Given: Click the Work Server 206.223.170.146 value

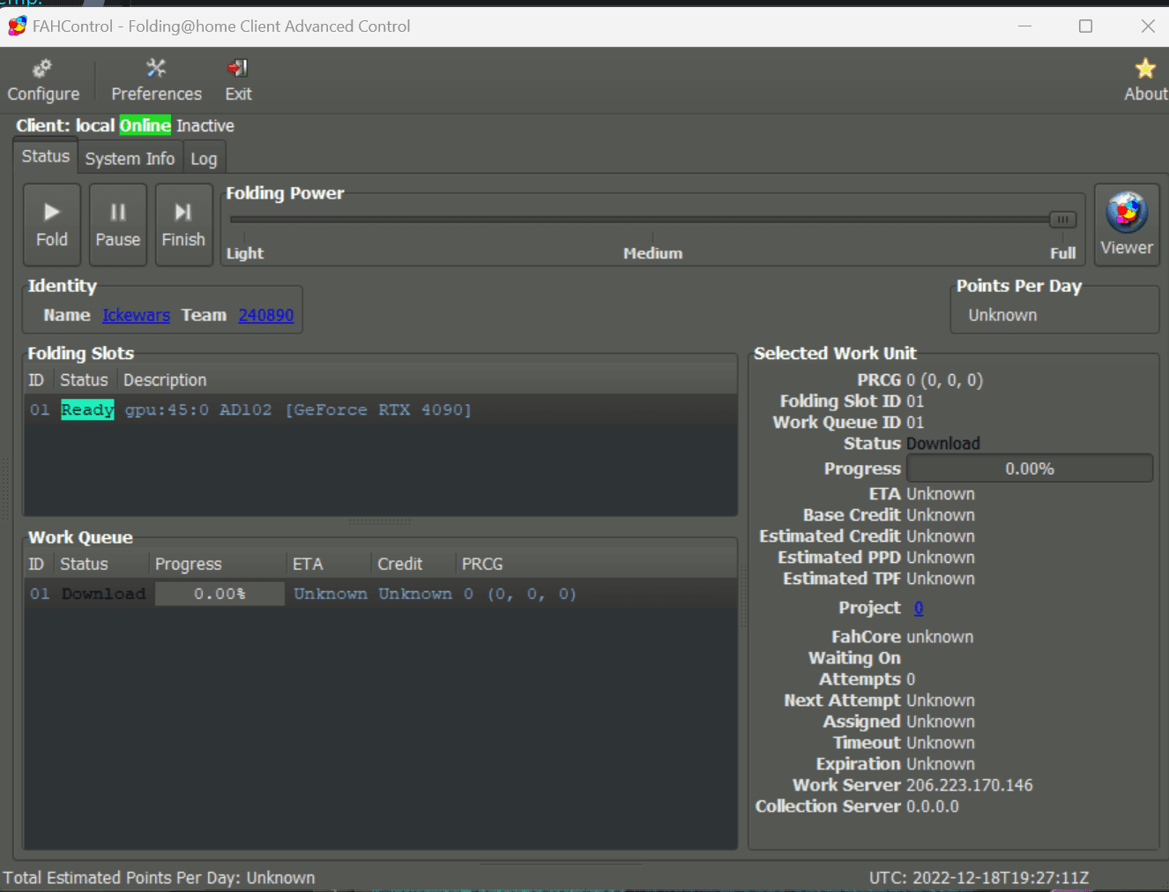Looking at the screenshot, I should coord(970,785).
